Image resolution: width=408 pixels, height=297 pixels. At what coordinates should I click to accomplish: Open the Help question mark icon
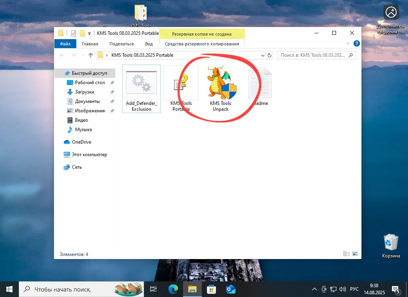356,44
